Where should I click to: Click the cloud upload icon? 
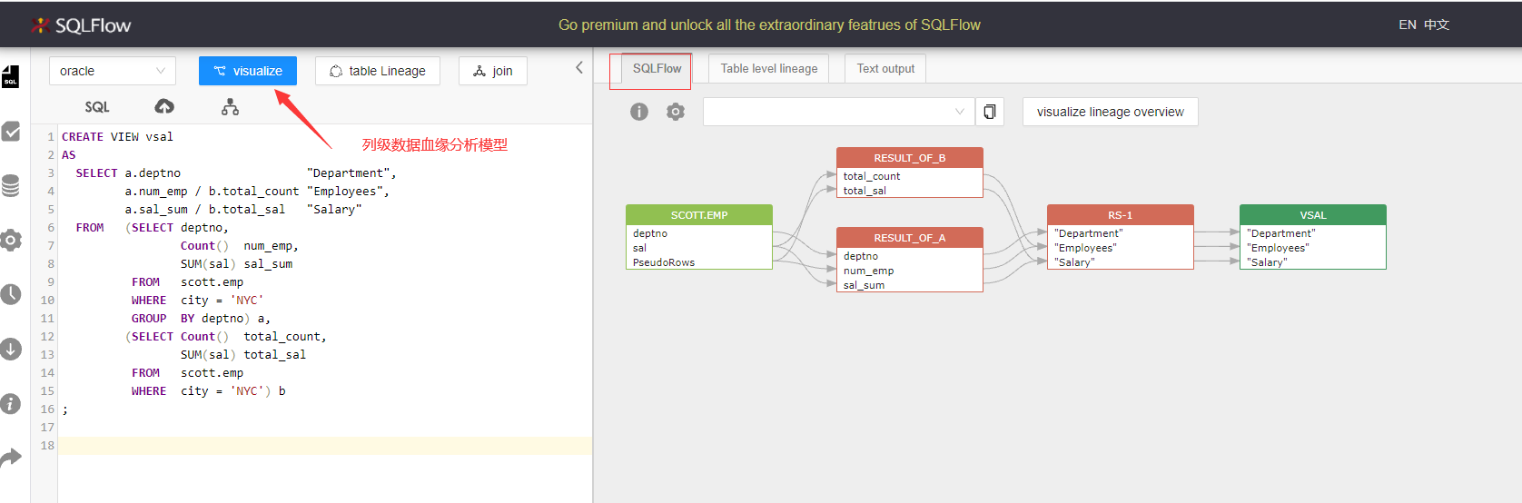164,107
